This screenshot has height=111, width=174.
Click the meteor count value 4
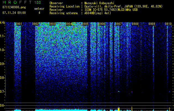pyautogui.click(x=39, y=13)
